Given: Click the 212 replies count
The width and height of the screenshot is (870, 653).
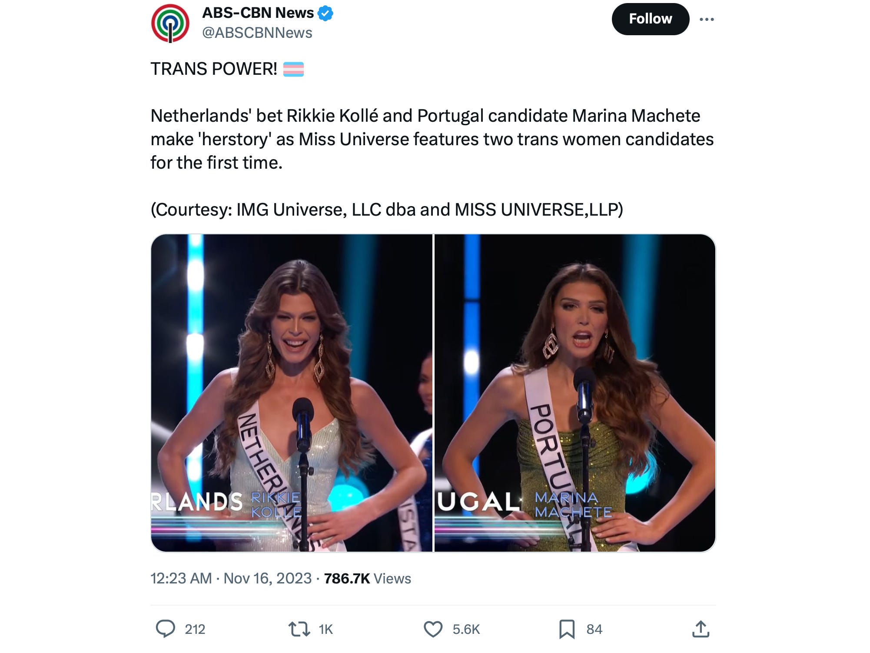Looking at the screenshot, I should (x=195, y=629).
